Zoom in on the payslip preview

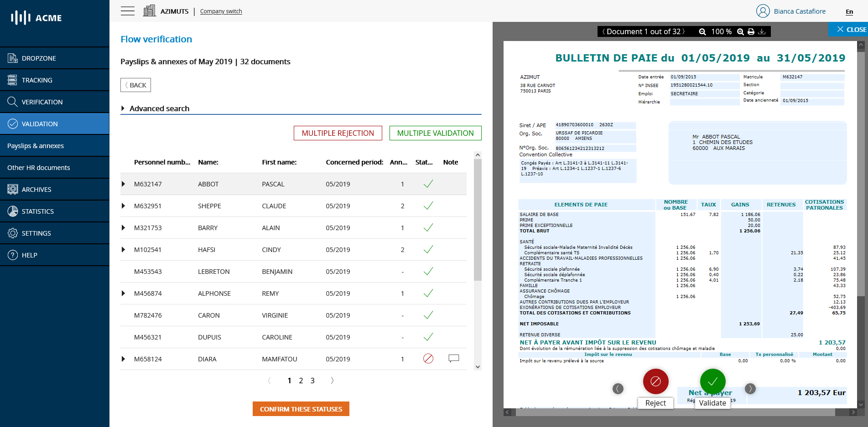tap(740, 31)
